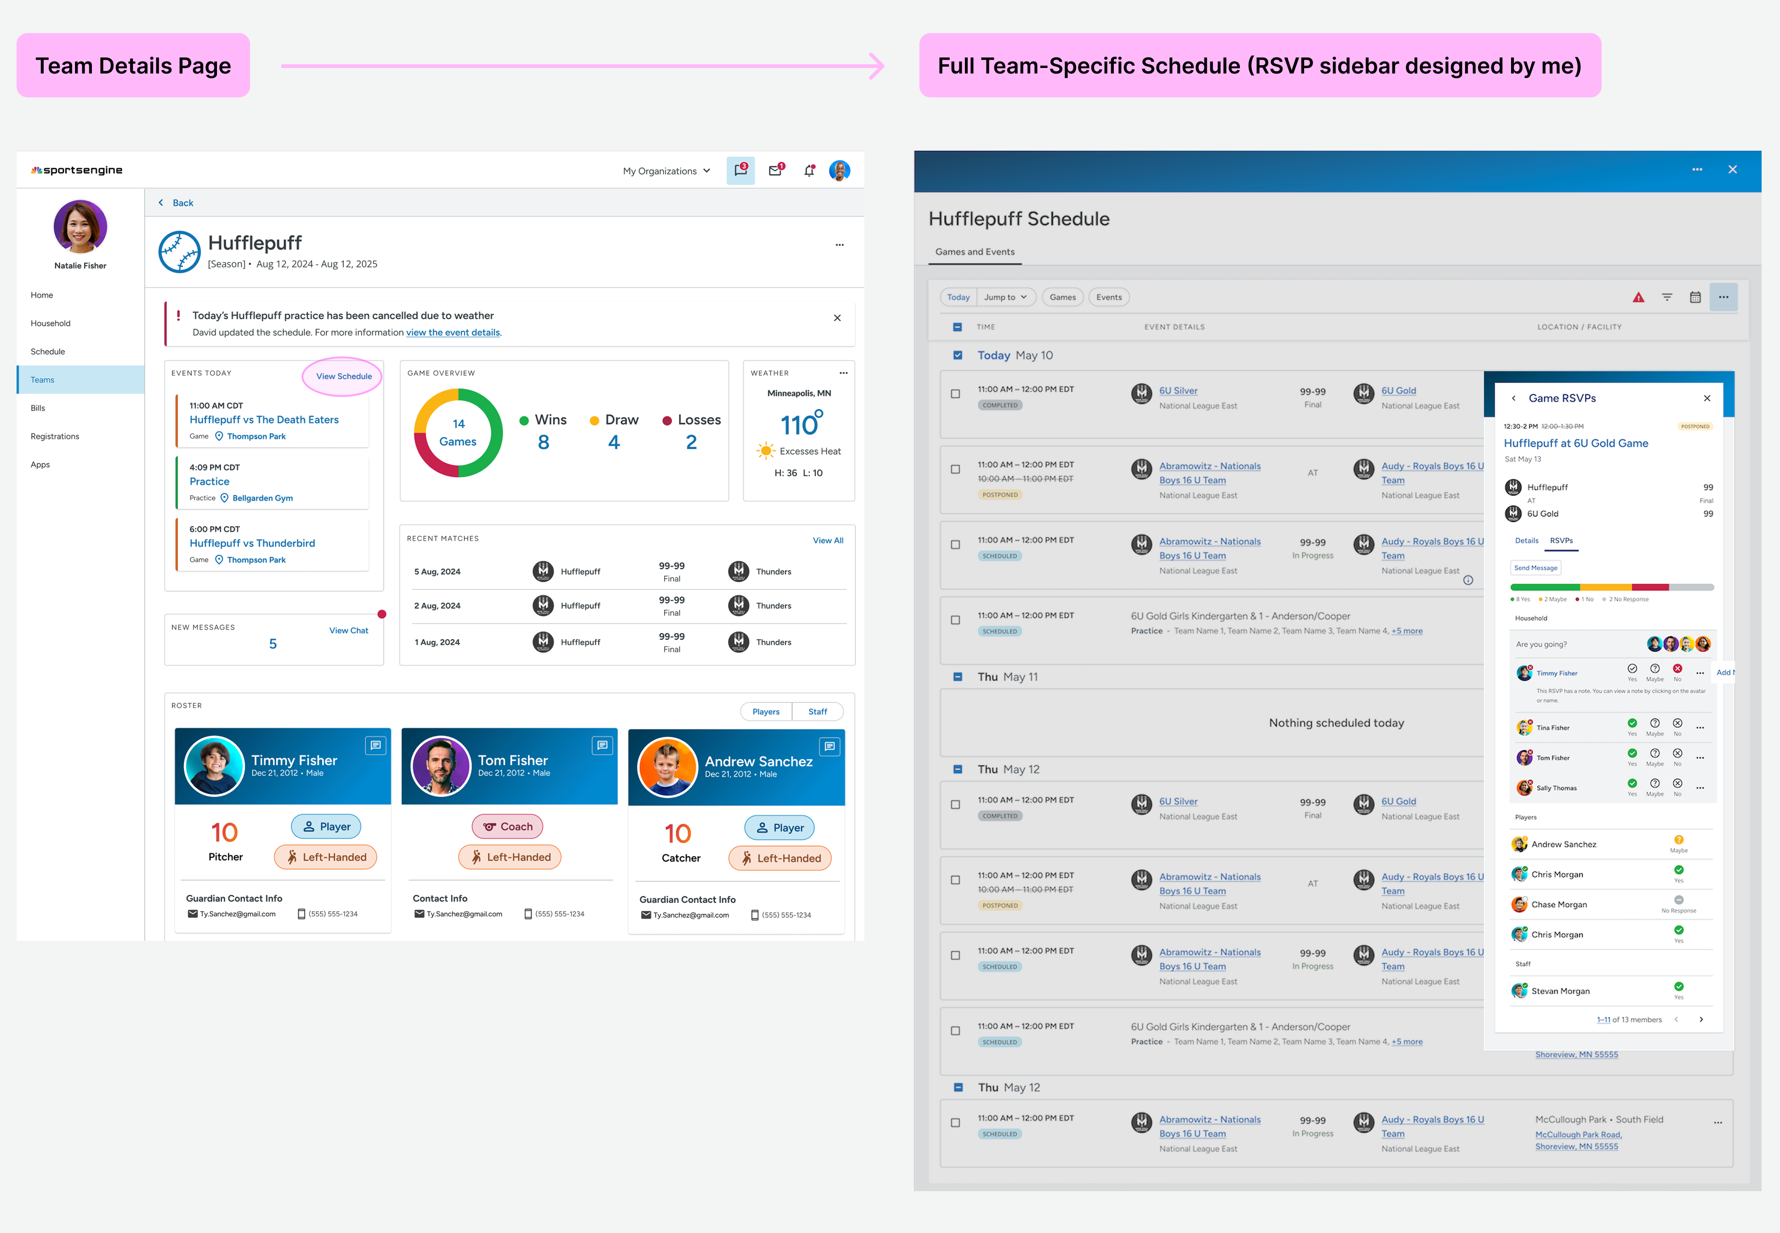Click the mail envelope icon in header
1780x1233 pixels.
coord(775,171)
